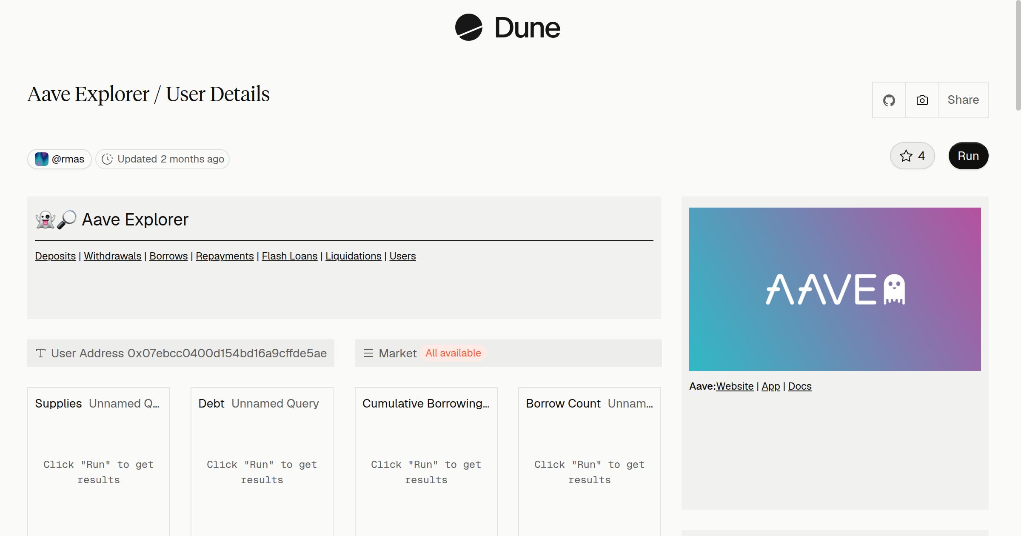
Task: Click 'Unnamed Query' beside Debt
Action: click(275, 403)
